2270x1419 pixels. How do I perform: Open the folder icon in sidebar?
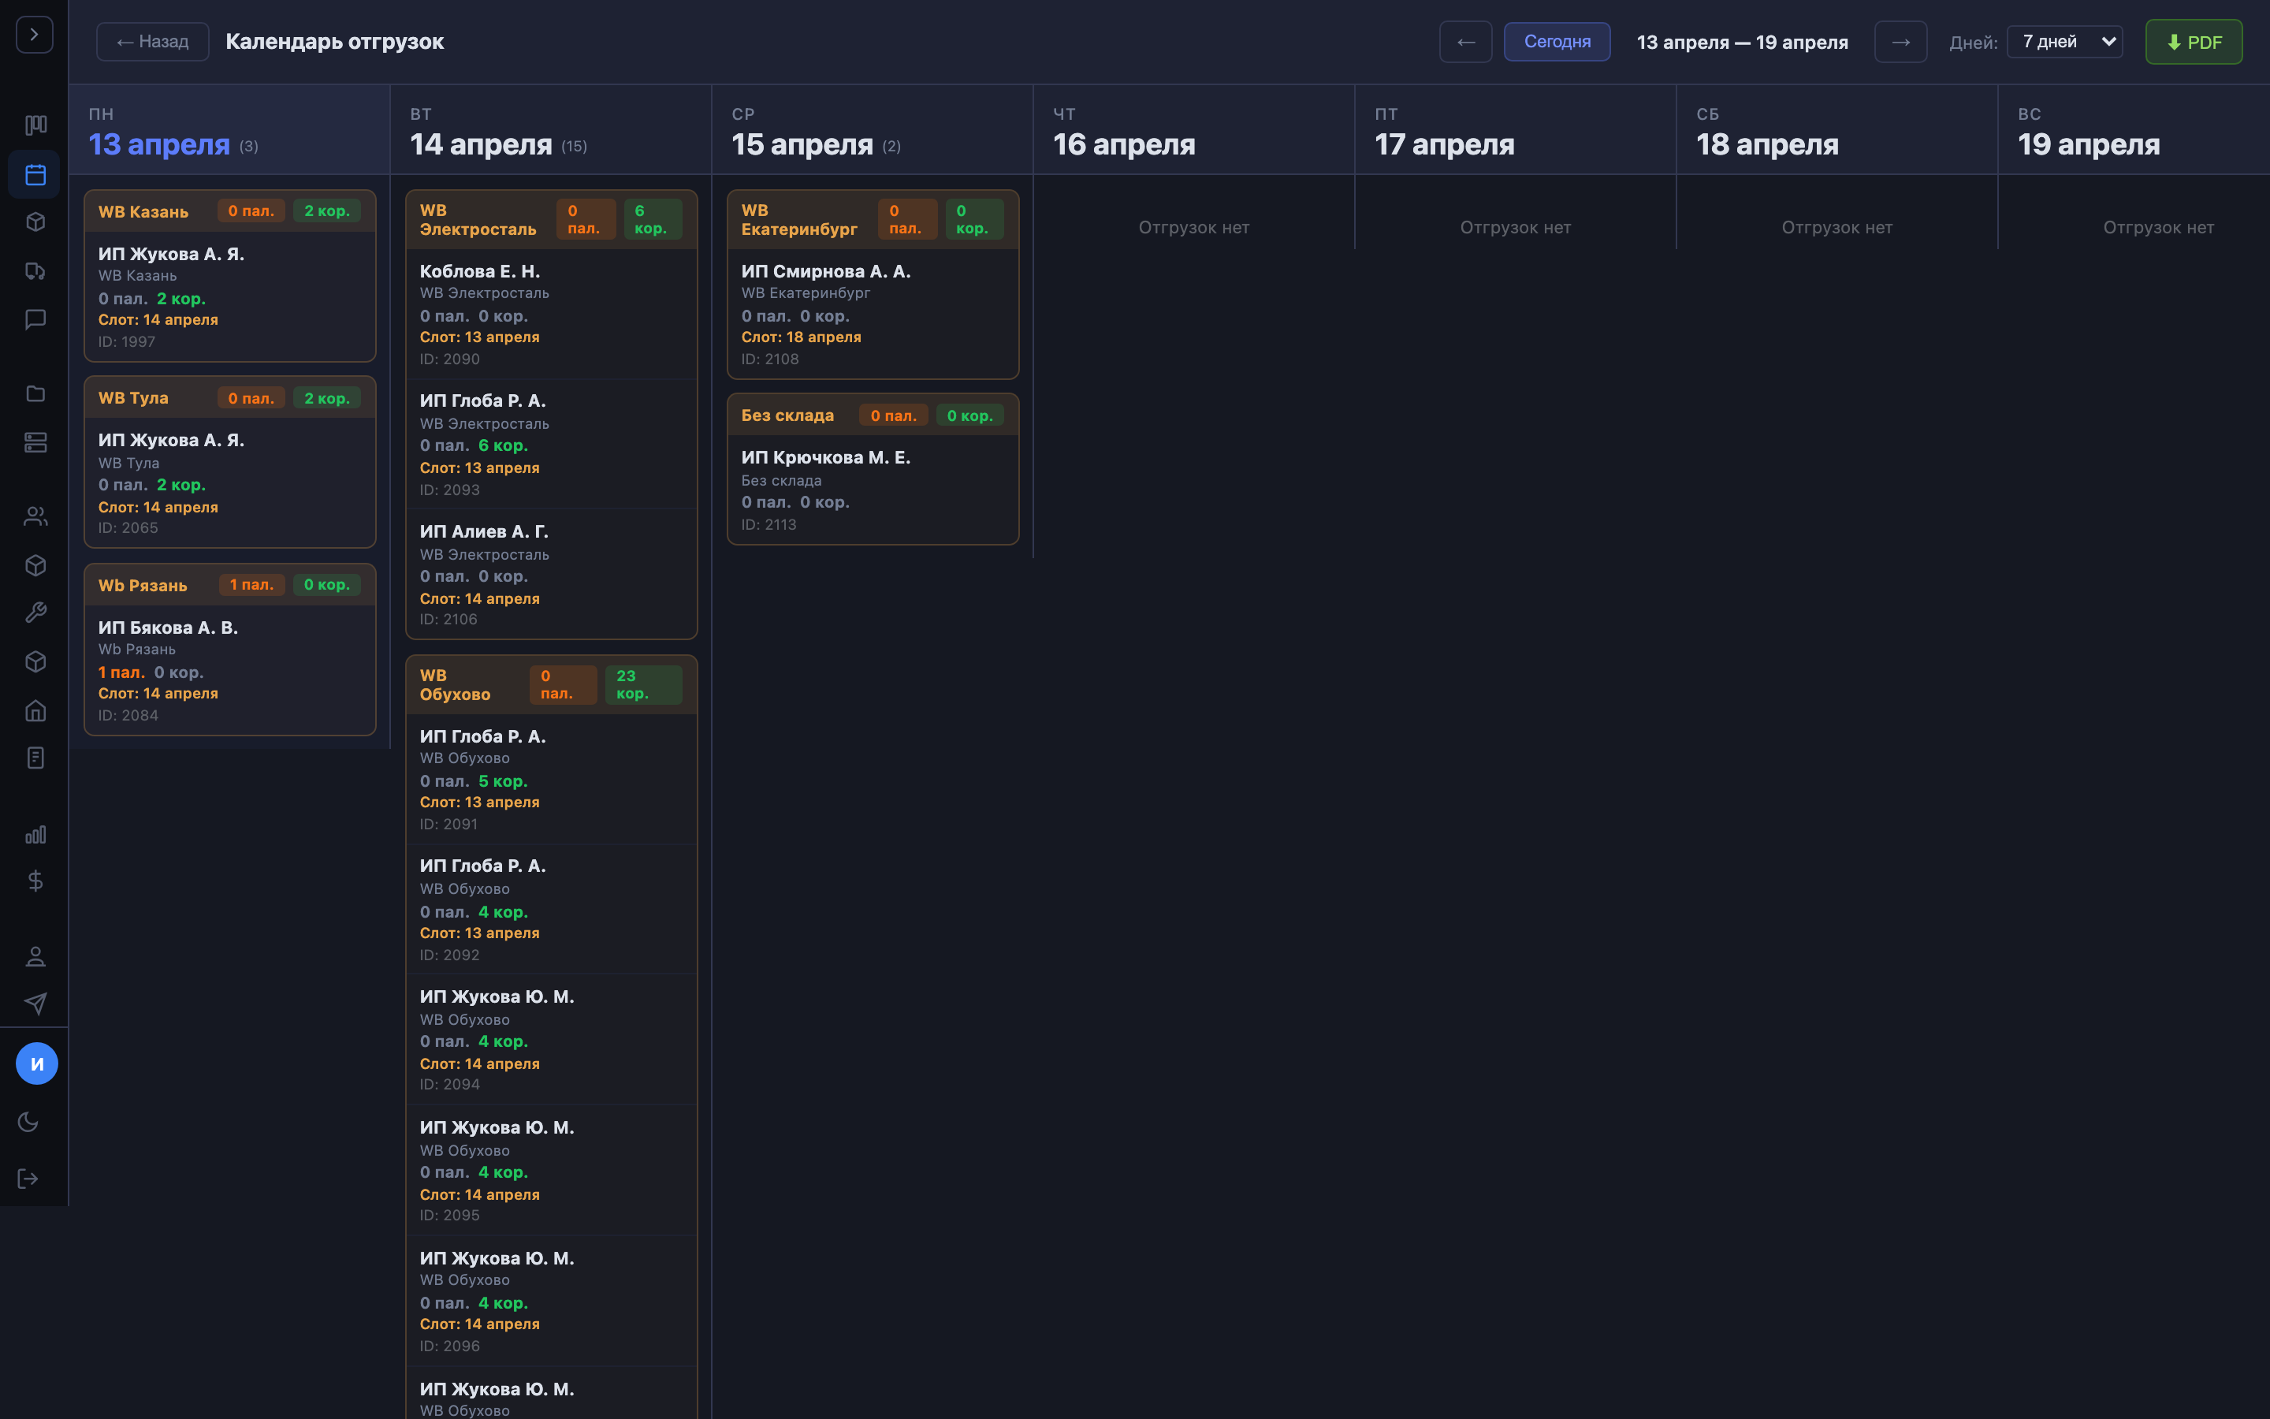pos(35,393)
